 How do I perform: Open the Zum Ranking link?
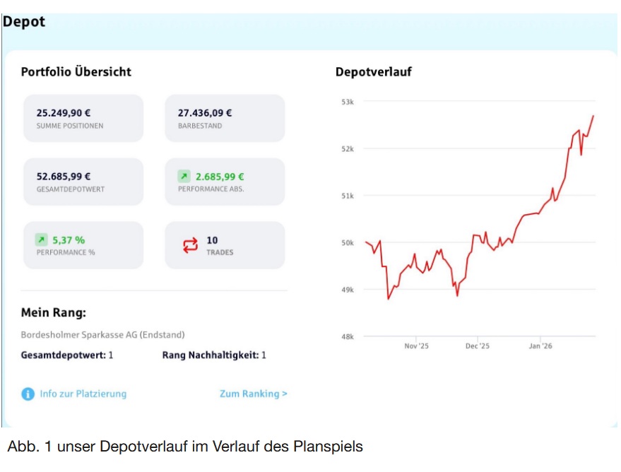[x=253, y=394]
